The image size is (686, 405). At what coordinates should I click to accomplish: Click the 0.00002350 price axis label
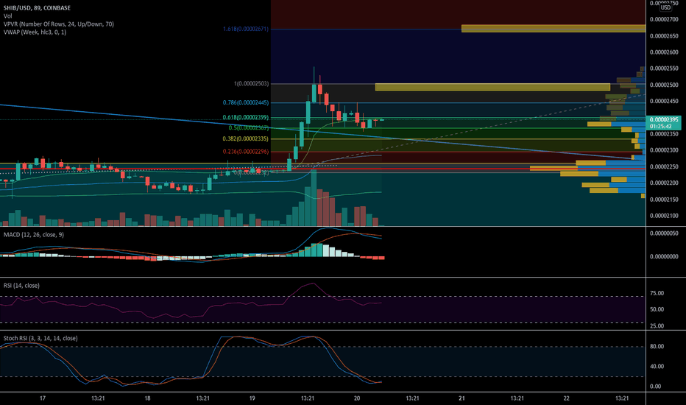click(x=664, y=134)
